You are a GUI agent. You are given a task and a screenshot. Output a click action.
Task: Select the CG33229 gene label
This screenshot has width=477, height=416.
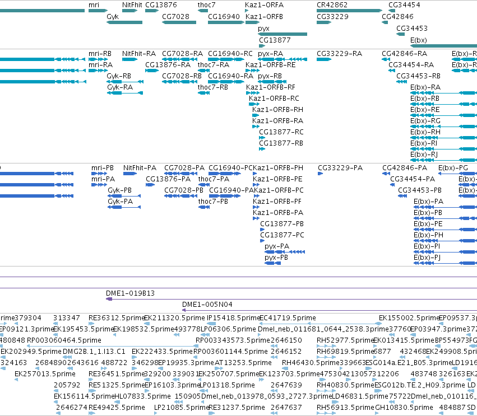click(332, 17)
